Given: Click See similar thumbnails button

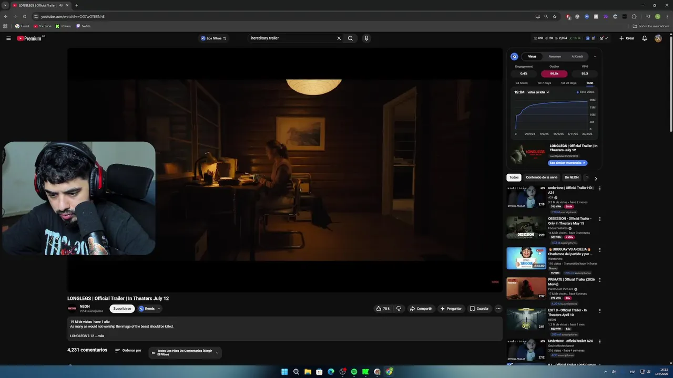Looking at the screenshot, I should [568, 163].
